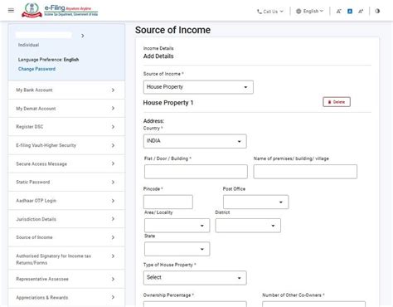Screen dimensions: 393x307
Task: Open Country dropdown showing INDIA
Action: coord(195,141)
